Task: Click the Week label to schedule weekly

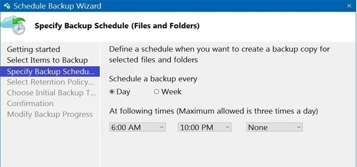Action: pyautogui.click(x=171, y=92)
